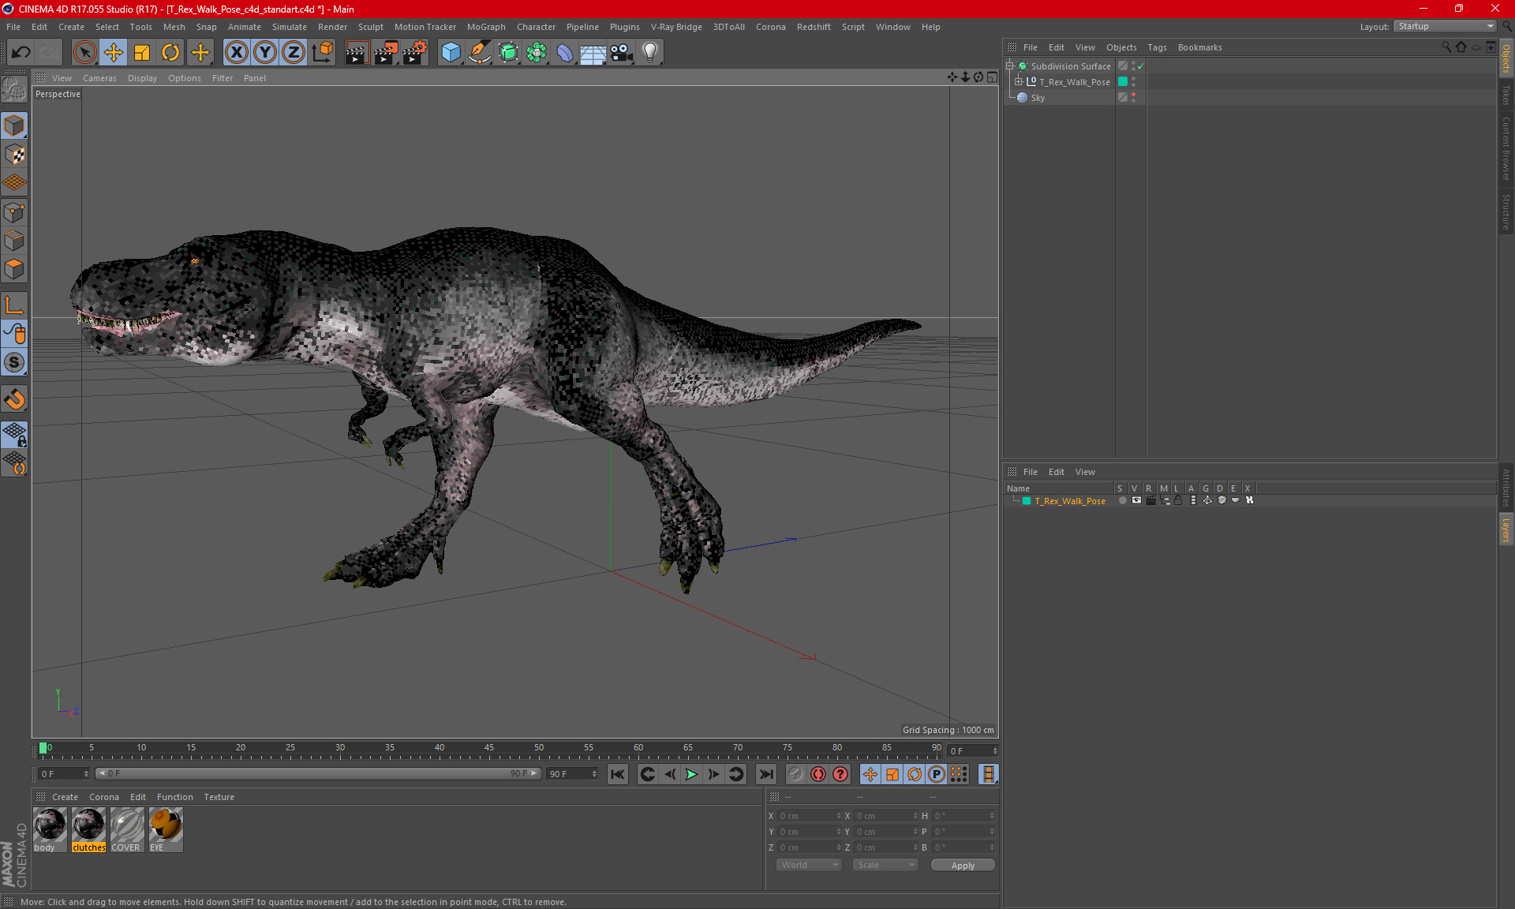This screenshot has height=909, width=1515.
Task: Click the timeline preview range slider bar
Action: [x=319, y=774]
